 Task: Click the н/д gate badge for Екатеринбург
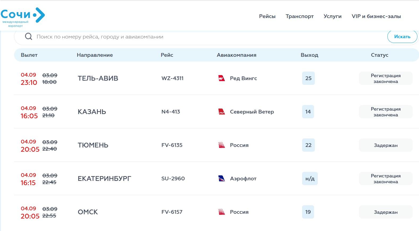(x=310, y=178)
